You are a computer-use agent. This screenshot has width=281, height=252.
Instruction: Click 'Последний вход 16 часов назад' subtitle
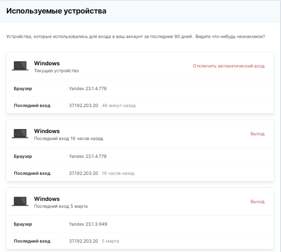tap(68, 139)
